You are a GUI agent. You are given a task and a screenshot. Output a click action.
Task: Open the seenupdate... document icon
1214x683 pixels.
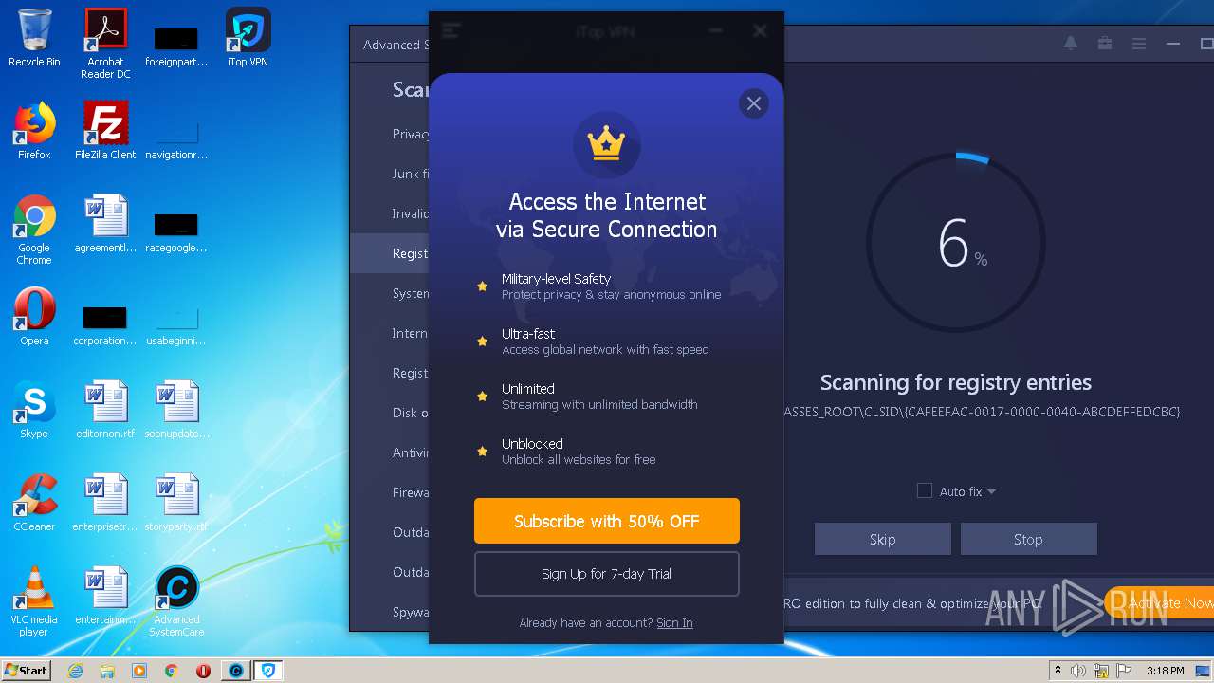[176, 410]
